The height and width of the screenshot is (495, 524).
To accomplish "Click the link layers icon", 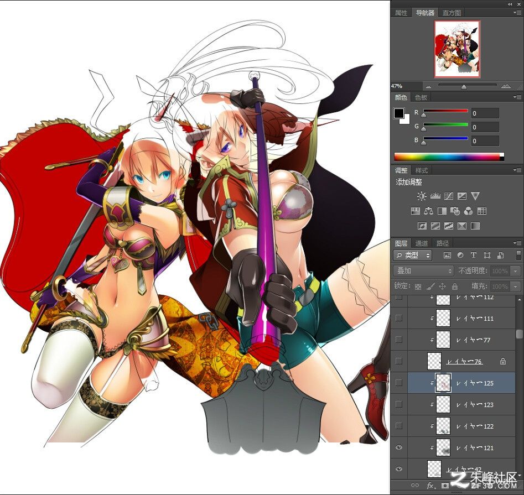I will point(415,485).
